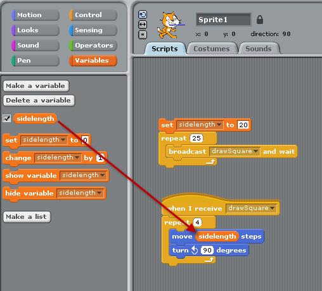Viewport: 322px width, 291px height.
Task: Select the can-rotate rotation style icon
Action: click(x=143, y=15)
